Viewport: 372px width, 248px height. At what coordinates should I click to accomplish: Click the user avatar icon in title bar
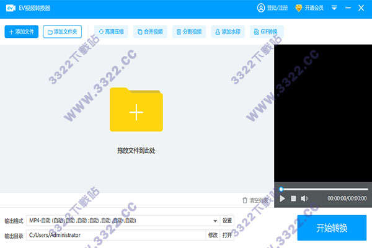click(261, 8)
